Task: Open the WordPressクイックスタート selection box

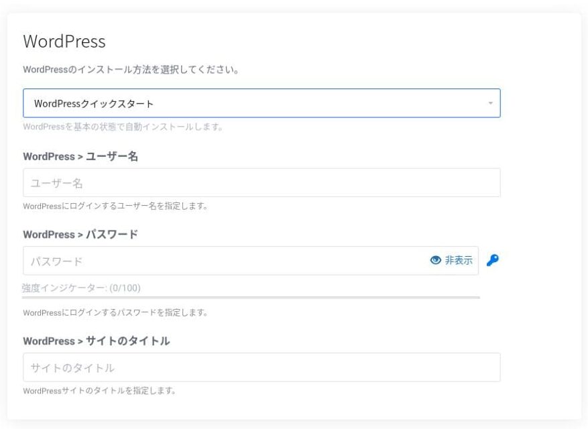Action: 255,103
